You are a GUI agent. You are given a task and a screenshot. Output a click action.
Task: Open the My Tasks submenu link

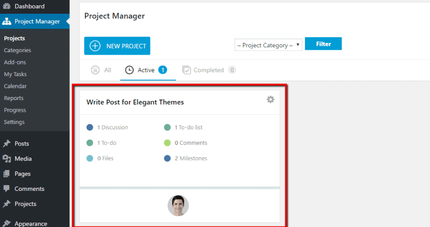coord(15,74)
